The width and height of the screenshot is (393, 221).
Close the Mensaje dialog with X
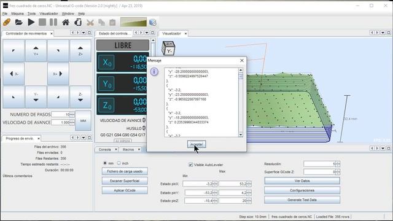click(242, 61)
